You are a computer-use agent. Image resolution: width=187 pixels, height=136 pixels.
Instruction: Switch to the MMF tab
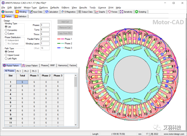pos(52,65)
